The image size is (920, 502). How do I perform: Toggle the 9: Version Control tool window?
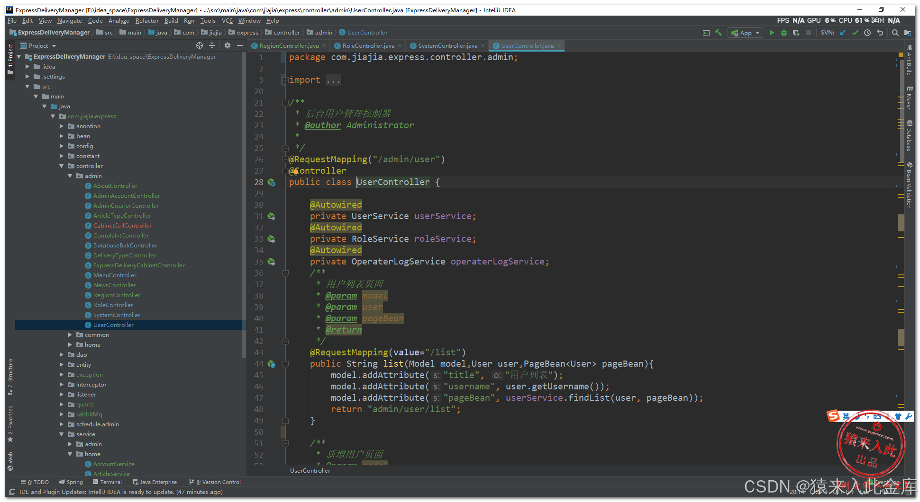click(215, 482)
